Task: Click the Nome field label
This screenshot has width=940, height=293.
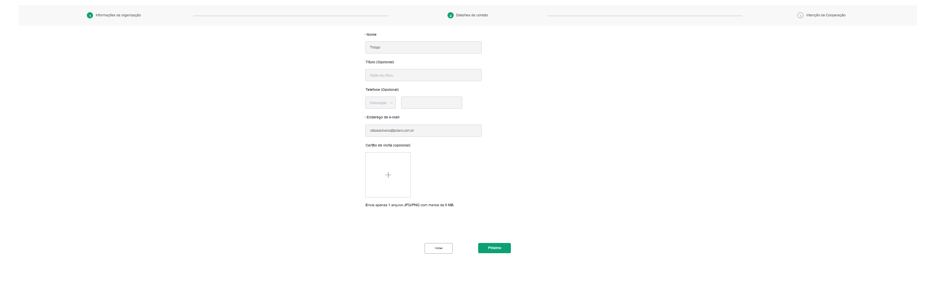Action: point(371,35)
